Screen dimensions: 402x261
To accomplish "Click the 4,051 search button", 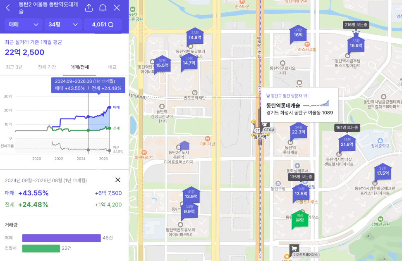I will coord(103,24).
